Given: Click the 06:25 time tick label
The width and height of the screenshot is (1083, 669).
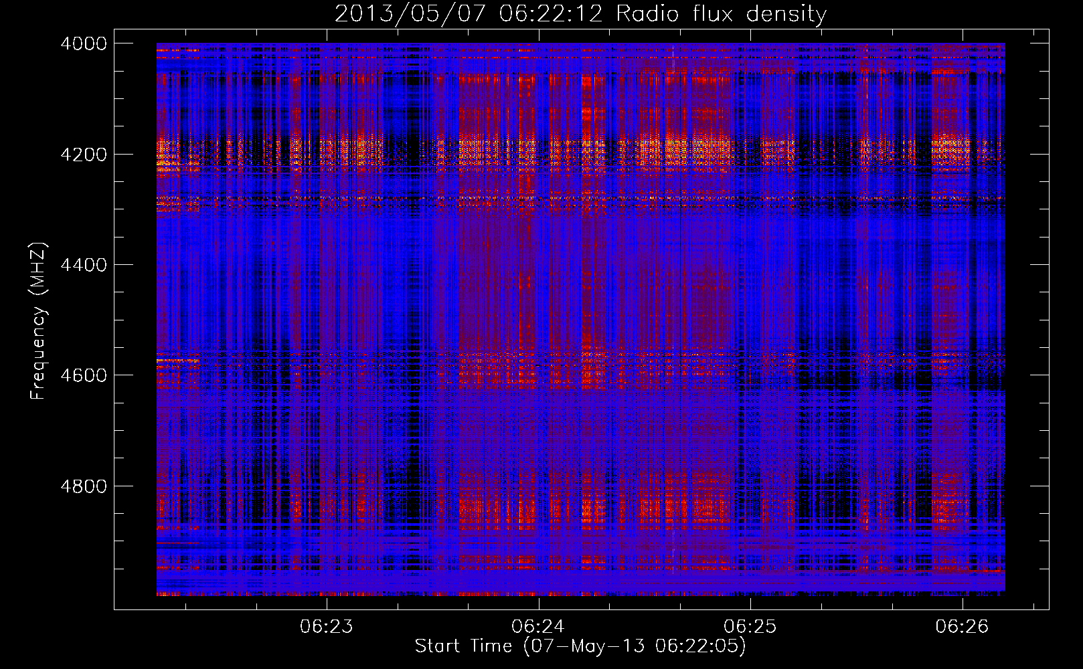Looking at the screenshot, I should click(x=750, y=627).
